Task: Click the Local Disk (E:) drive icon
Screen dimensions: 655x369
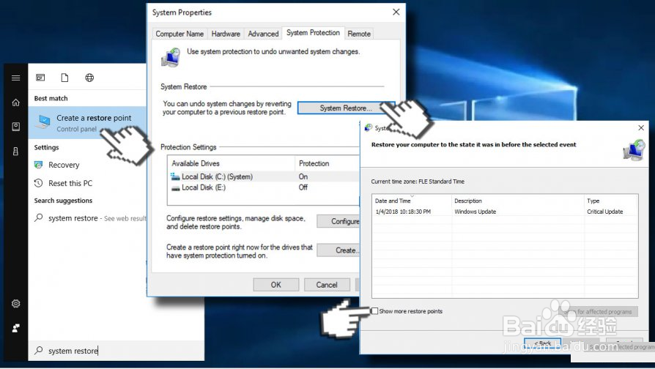Action: click(x=175, y=188)
